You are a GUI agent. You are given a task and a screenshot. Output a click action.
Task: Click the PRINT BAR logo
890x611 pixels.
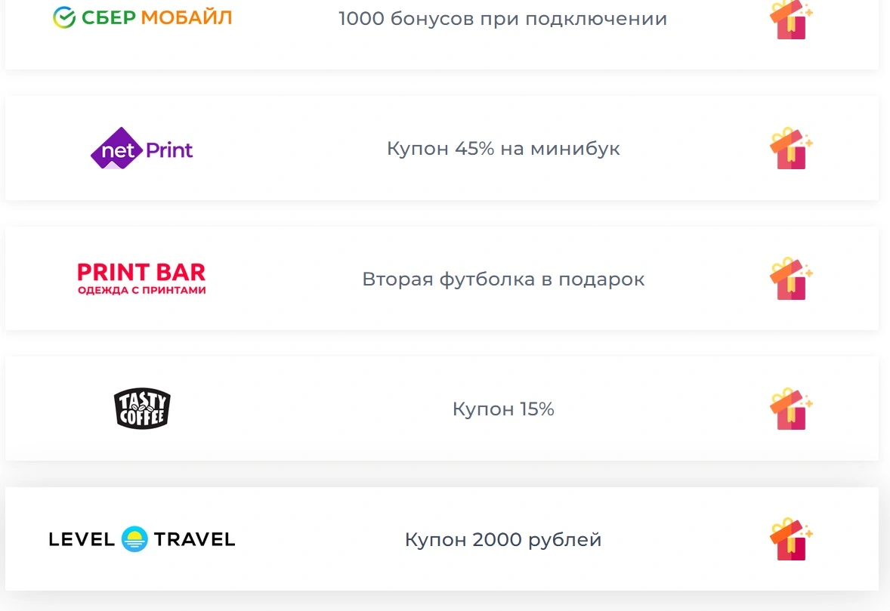coord(141,279)
